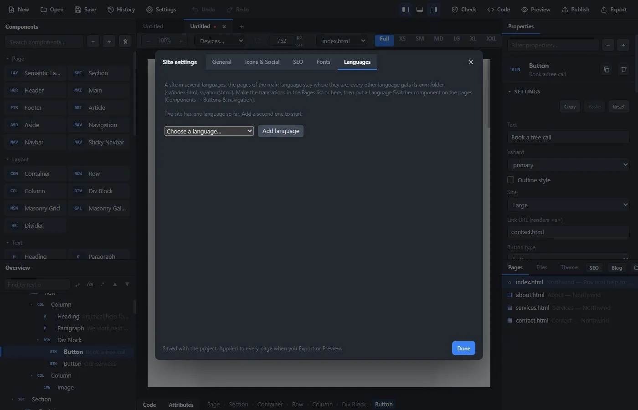Select the services.html page

pyautogui.click(x=570, y=307)
